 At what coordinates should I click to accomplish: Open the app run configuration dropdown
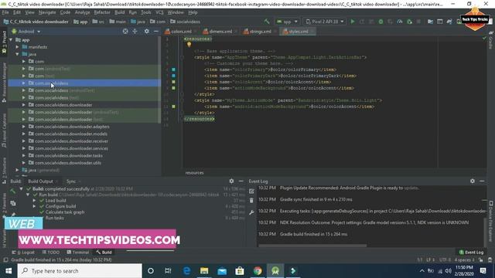coord(287,22)
